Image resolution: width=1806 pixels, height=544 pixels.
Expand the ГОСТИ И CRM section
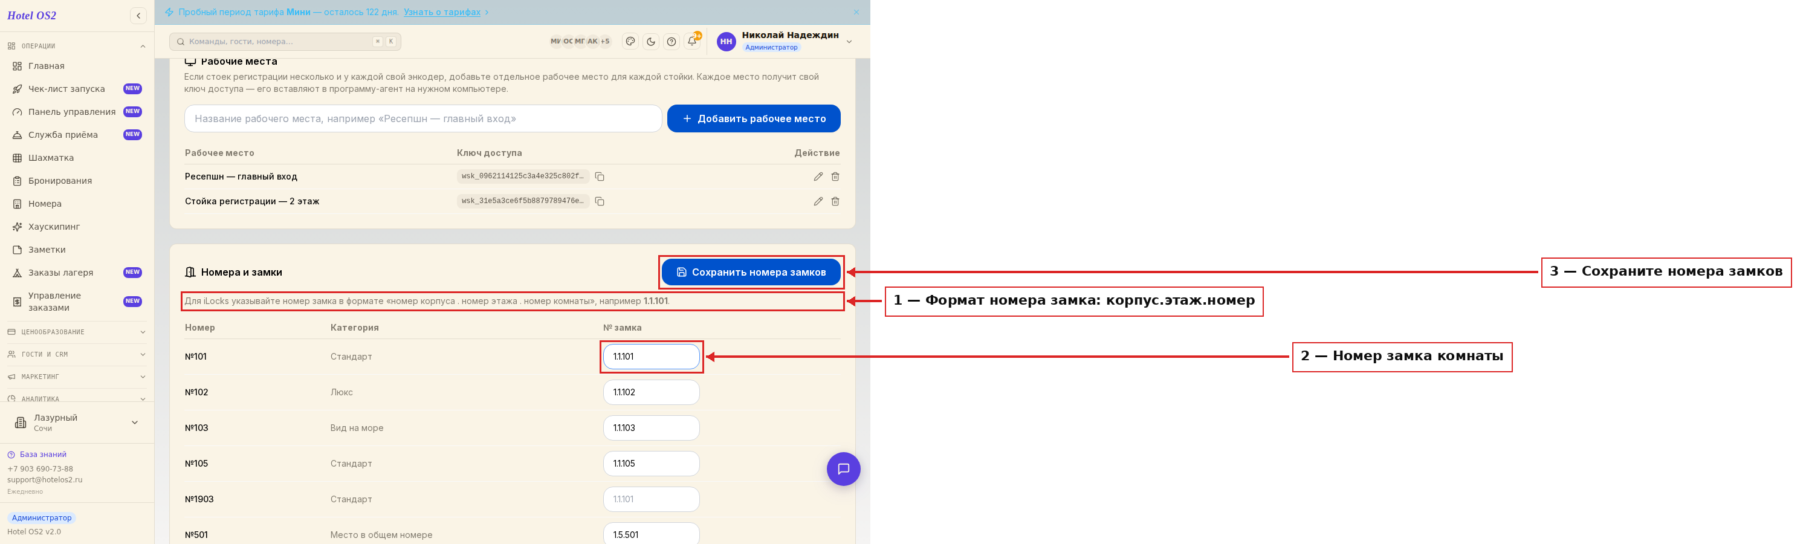(x=77, y=355)
